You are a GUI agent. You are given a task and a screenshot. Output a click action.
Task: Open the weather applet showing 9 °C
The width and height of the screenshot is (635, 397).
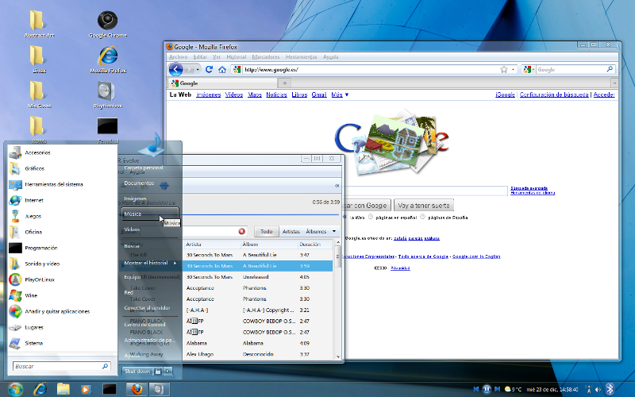pyautogui.click(x=512, y=389)
